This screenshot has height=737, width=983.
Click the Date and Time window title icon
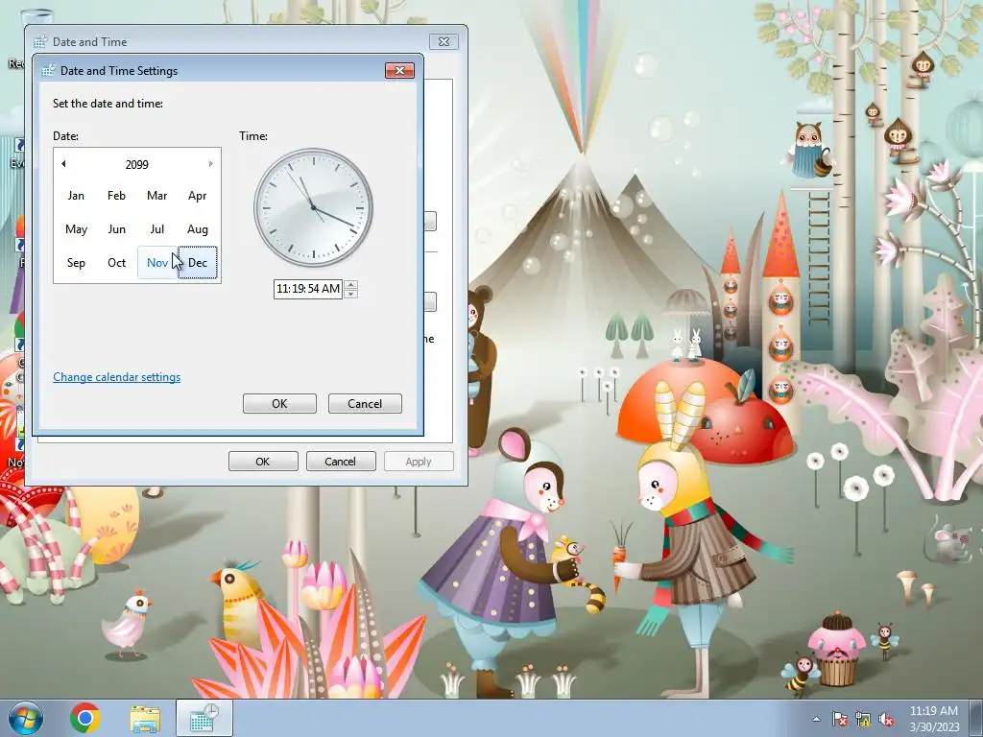40,42
